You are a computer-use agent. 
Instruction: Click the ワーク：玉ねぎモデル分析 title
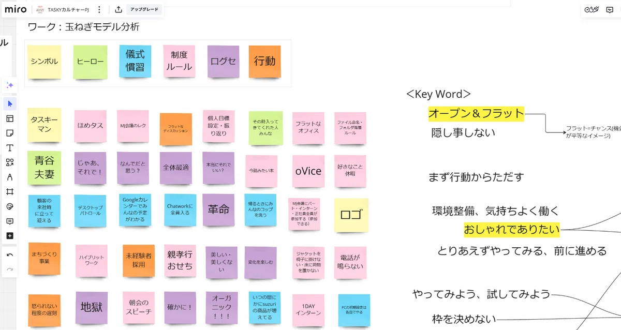(83, 26)
